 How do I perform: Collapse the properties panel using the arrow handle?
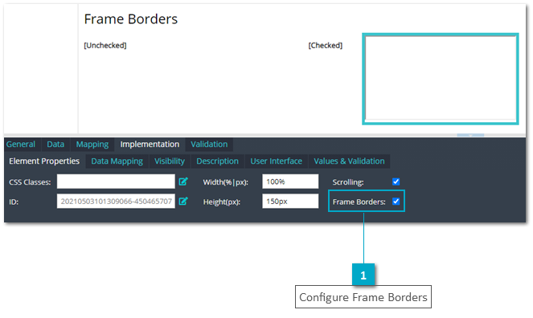pos(470,136)
